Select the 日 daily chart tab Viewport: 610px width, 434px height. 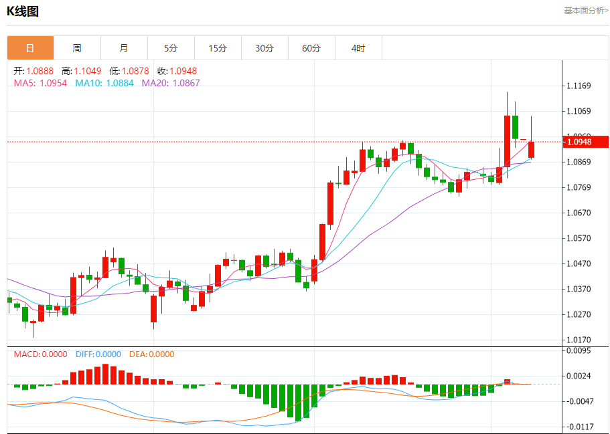pyautogui.click(x=30, y=48)
